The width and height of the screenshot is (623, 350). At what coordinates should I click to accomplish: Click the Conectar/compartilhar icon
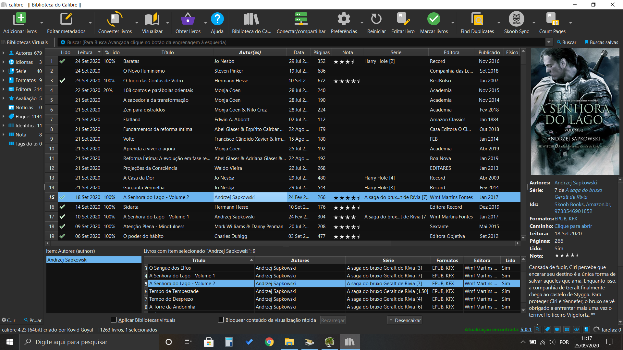tap(301, 19)
